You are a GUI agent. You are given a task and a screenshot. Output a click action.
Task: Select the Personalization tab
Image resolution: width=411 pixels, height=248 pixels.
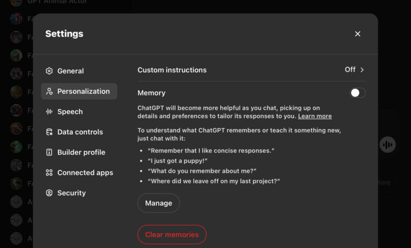click(x=79, y=91)
